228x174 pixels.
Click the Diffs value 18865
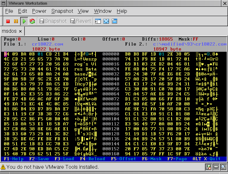click(x=166, y=39)
